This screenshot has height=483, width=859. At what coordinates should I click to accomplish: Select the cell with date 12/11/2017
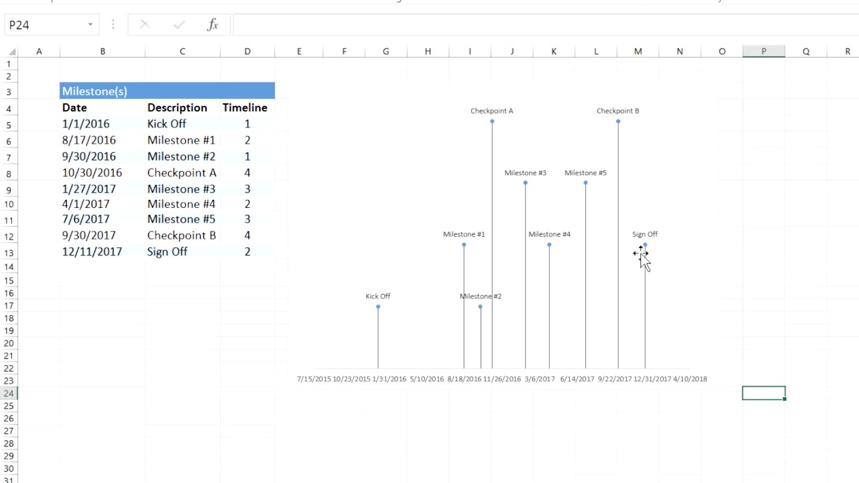tap(103, 252)
